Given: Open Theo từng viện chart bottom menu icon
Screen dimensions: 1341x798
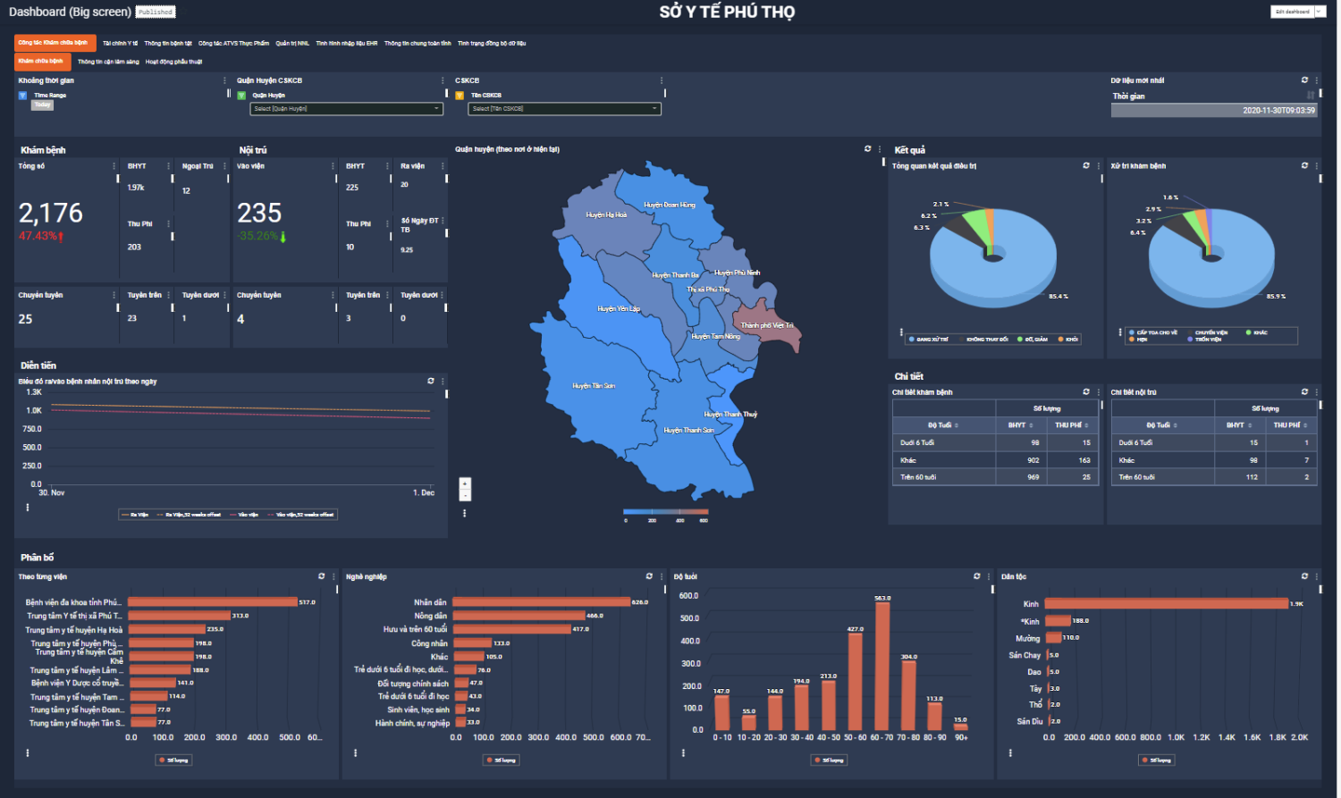Looking at the screenshot, I should click(x=28, y=753).
